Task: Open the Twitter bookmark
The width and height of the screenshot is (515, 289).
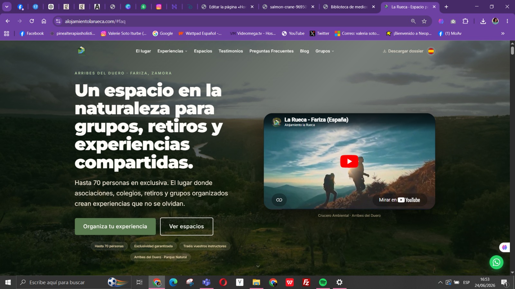Action: 320,33
